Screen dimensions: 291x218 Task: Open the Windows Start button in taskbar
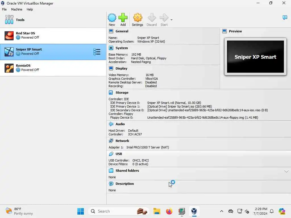click(x=80, y=211)
